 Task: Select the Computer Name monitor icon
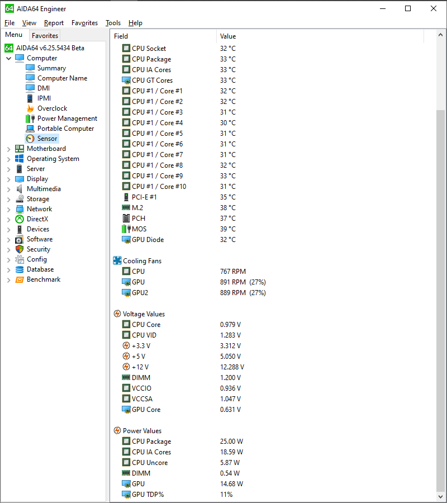pos(30,78)
